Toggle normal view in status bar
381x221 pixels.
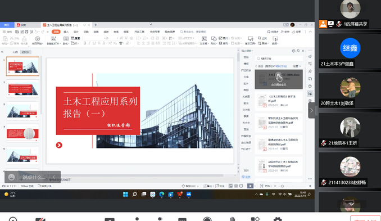point(230,186)
